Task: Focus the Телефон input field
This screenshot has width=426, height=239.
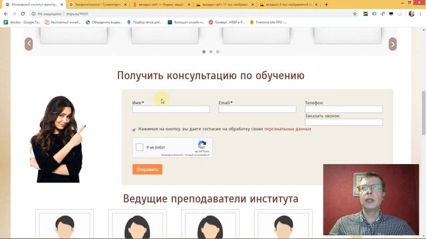Action: point(343,109)
